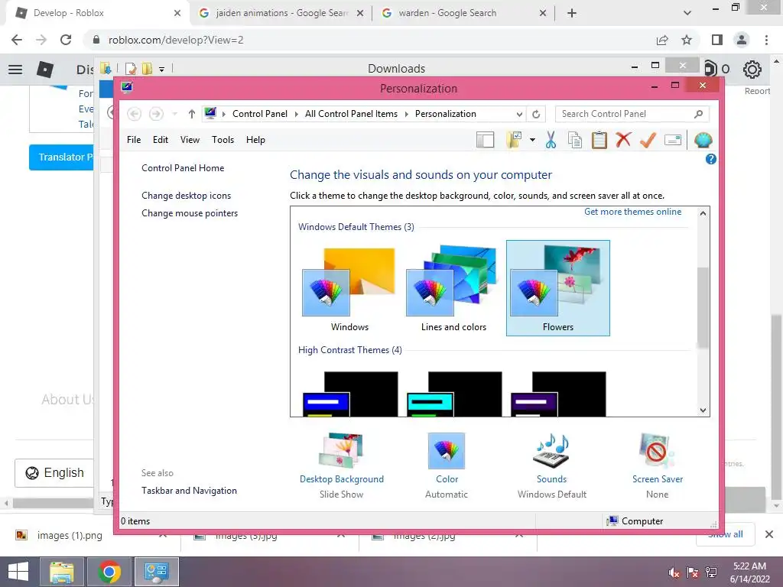Click the Forward arrow in Personalization
The width and height of the screenshot is (783, 587).
156,114
